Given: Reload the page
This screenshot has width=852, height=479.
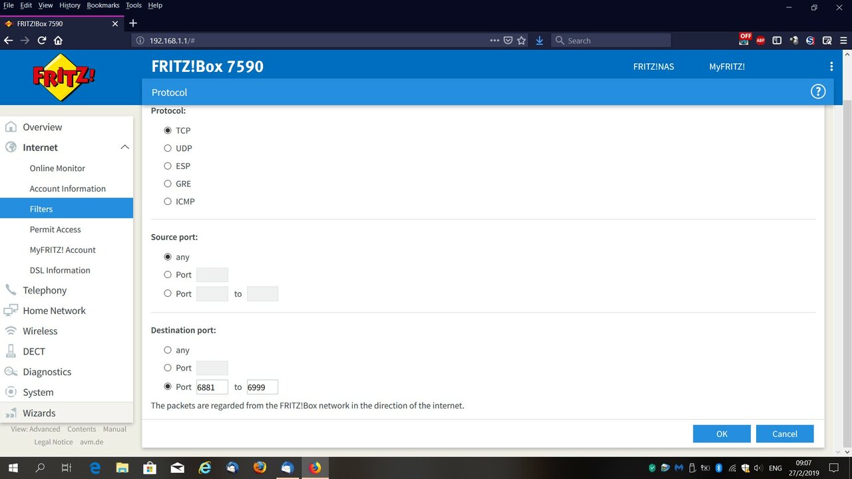Looking at the screenshot, I should 42,41.
